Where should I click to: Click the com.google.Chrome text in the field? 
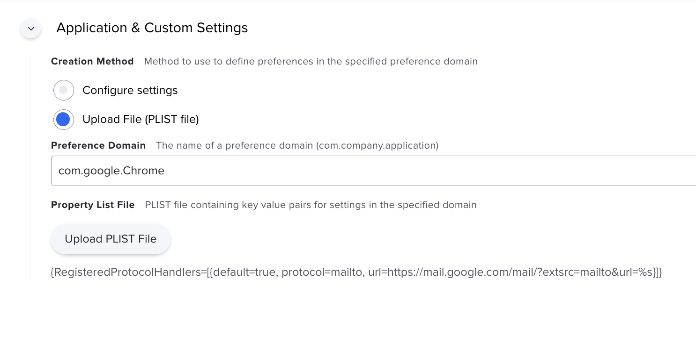(x=111, y=171)
